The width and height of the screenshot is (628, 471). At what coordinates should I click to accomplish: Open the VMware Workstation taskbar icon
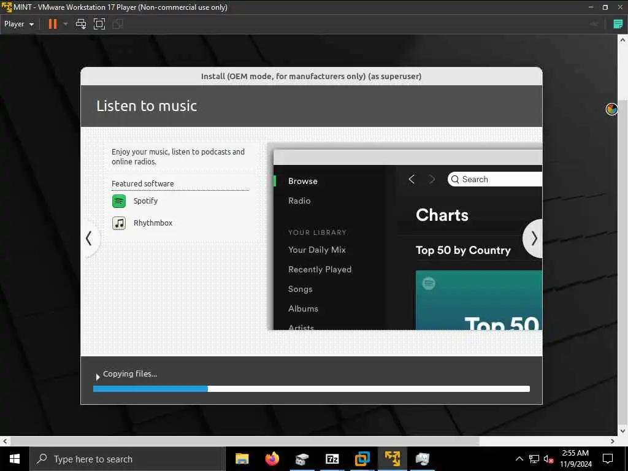pos(362,459)
